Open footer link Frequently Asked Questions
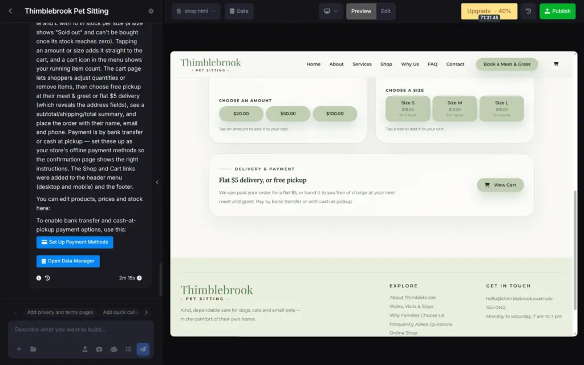This screenshot has height=365, width=584. pyautogui.click(x=421, y=325)
